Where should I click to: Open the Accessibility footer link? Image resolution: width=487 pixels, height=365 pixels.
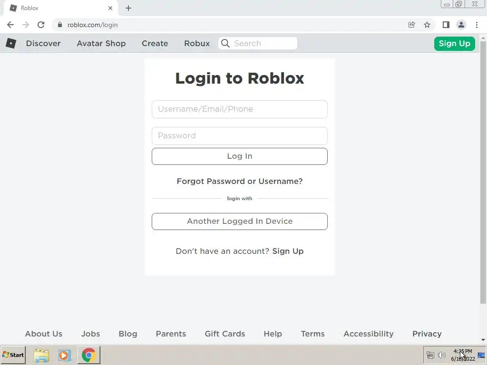click(369, 334)
